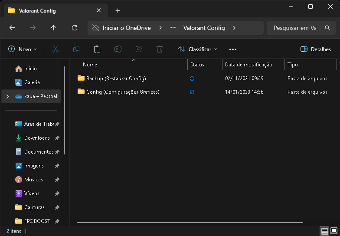340x236 pixels.
Task: Click the Copy icon in toolbar
Action: click(76, 49)
